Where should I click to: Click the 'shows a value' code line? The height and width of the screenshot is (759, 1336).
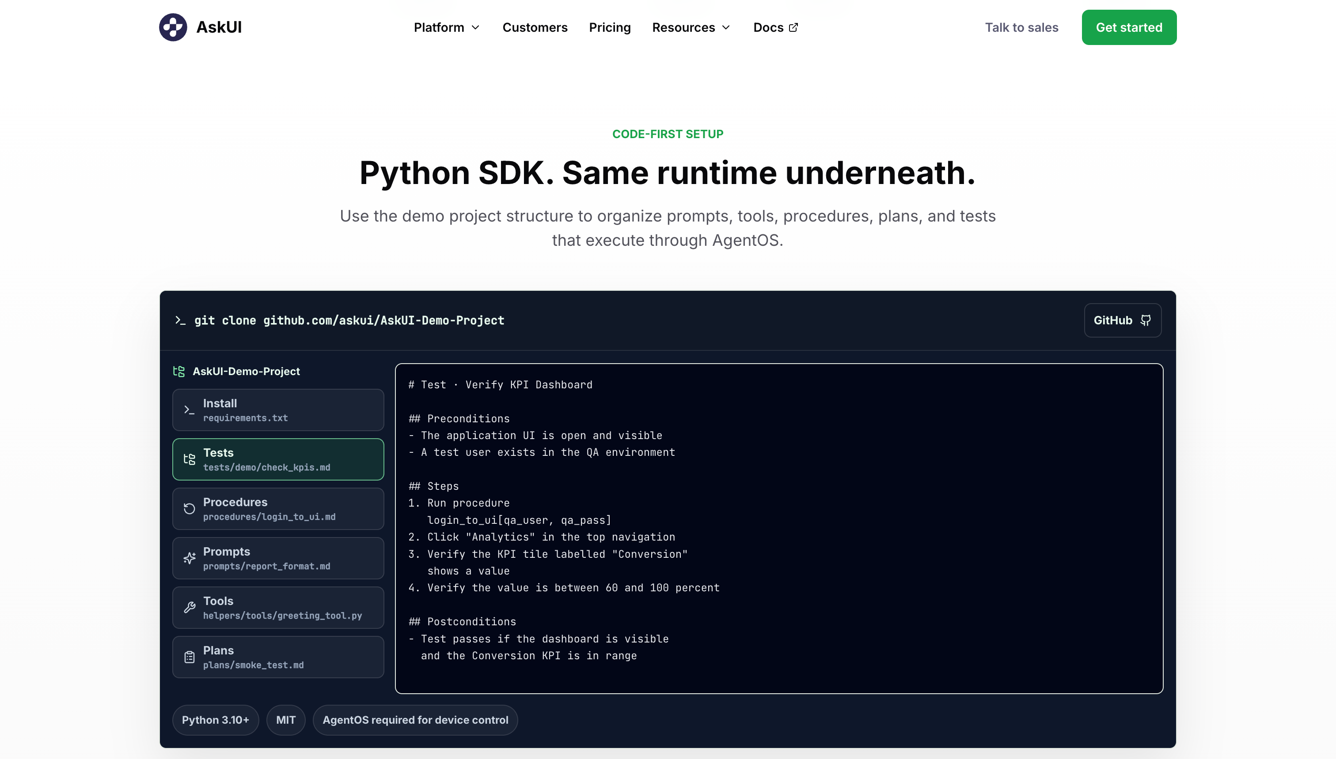click(x=469, y=571)
